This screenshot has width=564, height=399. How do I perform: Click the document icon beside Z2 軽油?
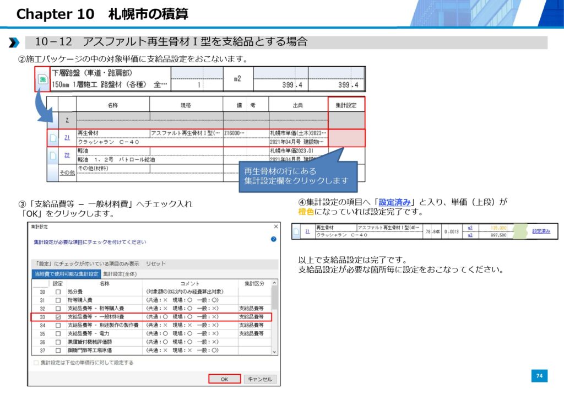pos(53,155)
